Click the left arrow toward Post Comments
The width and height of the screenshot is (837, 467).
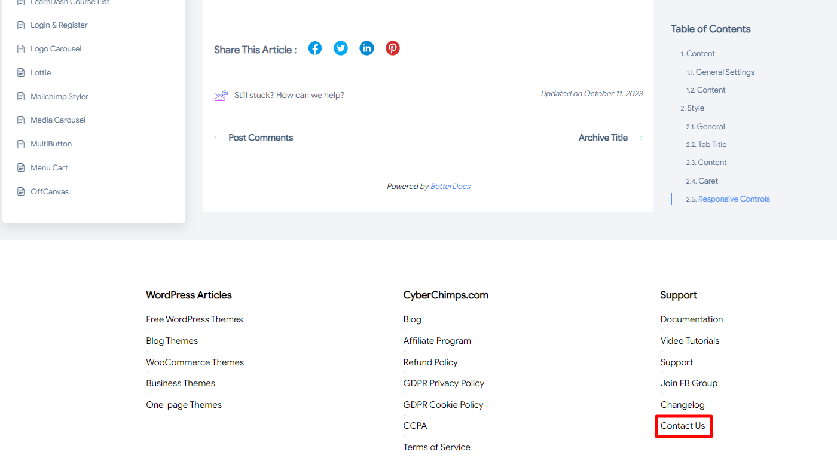click(x=218, y=137)
